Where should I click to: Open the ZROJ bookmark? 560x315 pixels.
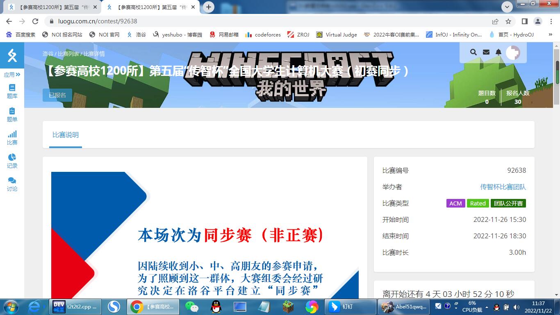pos(298,35)
